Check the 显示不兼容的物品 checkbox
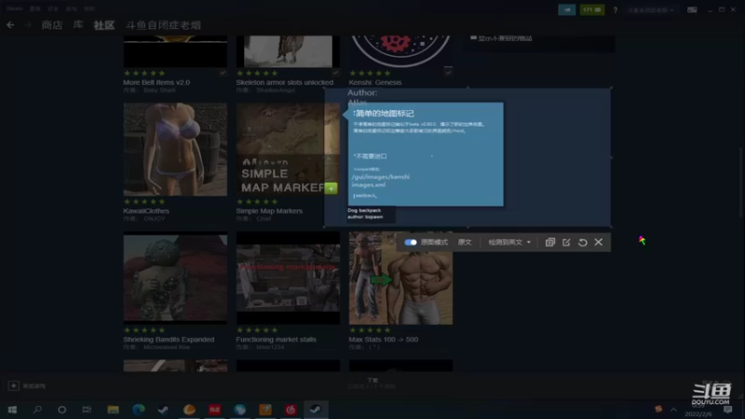The width and height of the screenshot is (745, 419). pyautogui.click(x=473, y=38)
